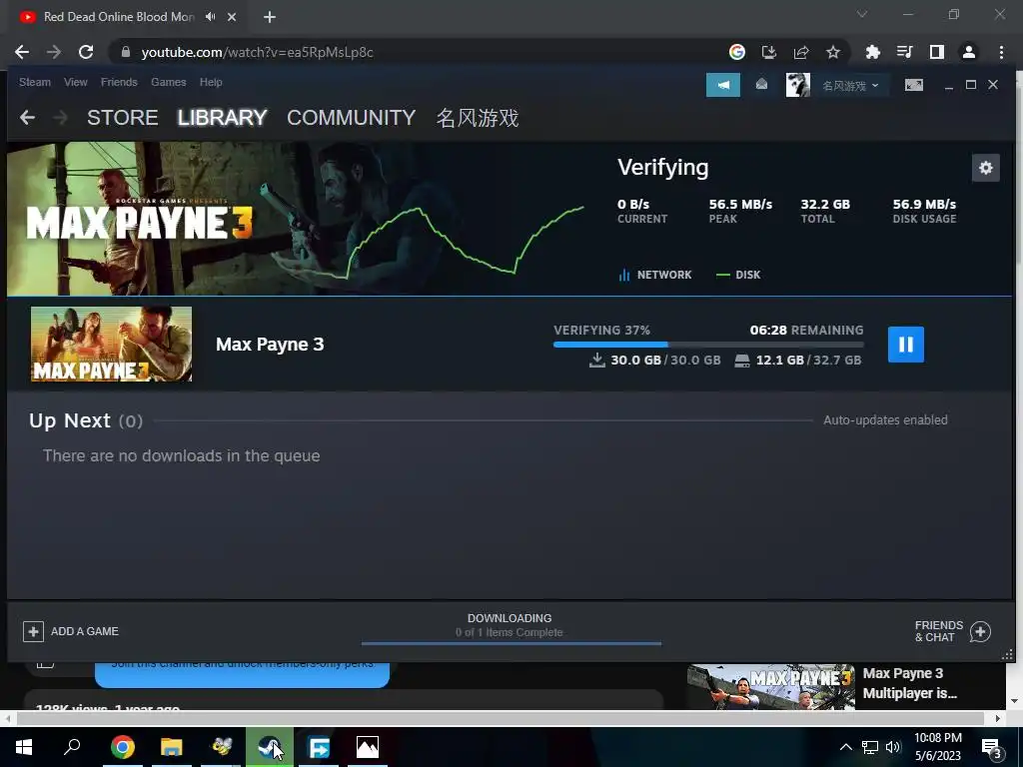This screenshot has height=767, width=1023.
Task: Click Auto-updates enabled text
Action: (885, 420)
